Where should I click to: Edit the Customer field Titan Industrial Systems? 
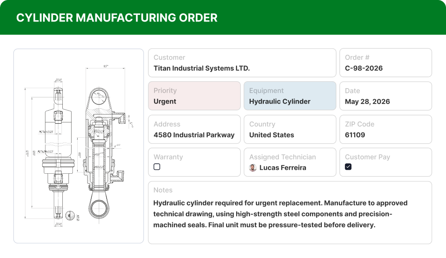coord(242,63)
